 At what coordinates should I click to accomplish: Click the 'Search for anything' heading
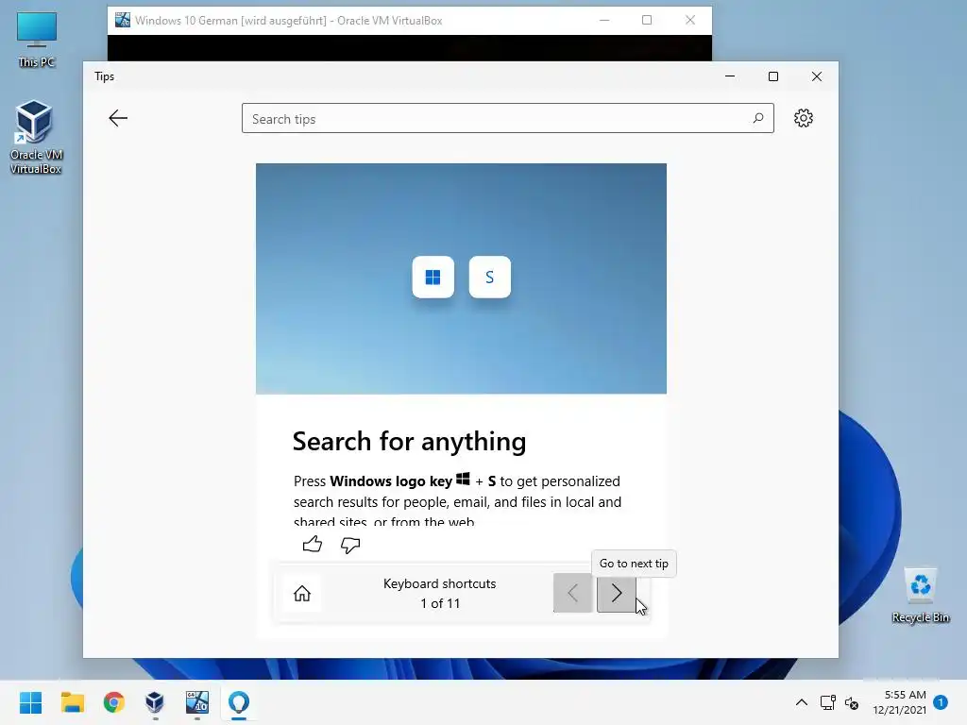410,442
